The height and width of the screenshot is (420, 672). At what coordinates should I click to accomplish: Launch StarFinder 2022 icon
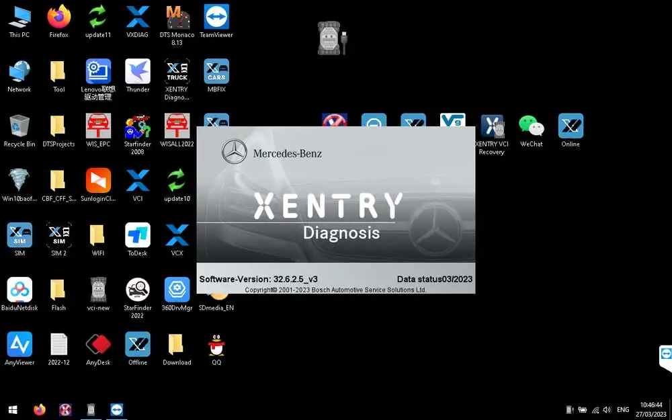point(138,298)
